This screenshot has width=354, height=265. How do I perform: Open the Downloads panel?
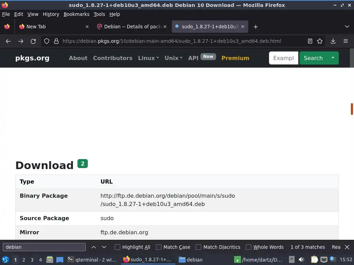333,41
